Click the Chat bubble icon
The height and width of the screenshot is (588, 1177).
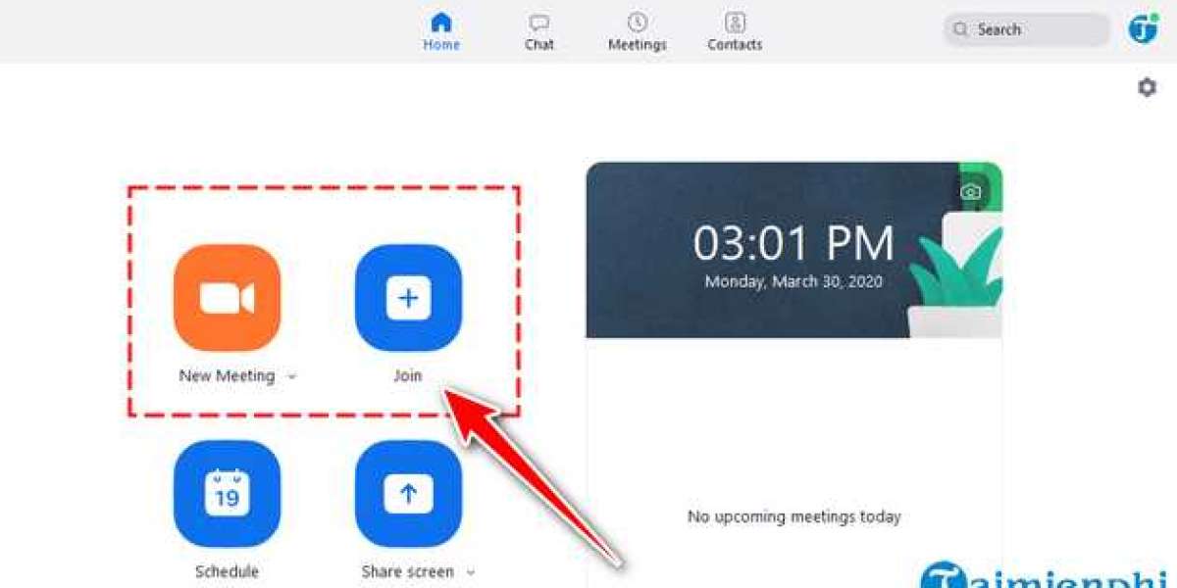tap(539, 23)
